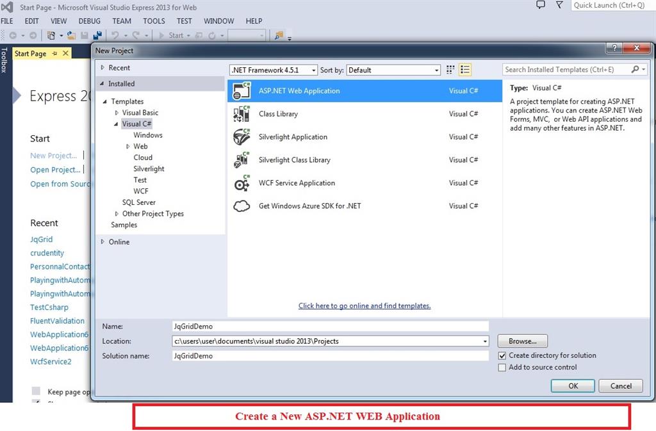
Task: Click the search magnifier in template search
Action: click(635, 69)
